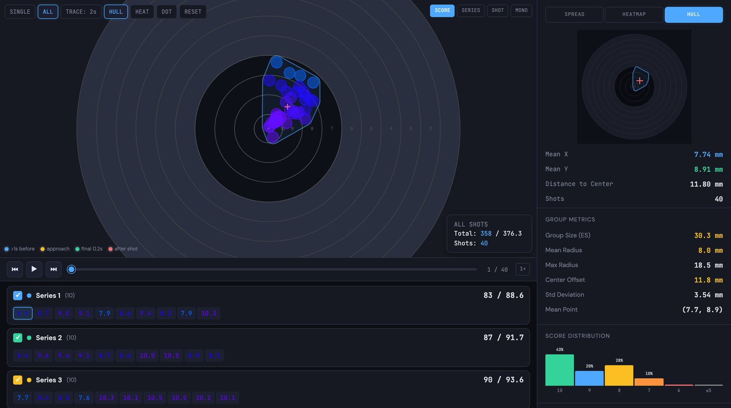
Task: Change the 1× playback speed
Action: click(523, 269)
